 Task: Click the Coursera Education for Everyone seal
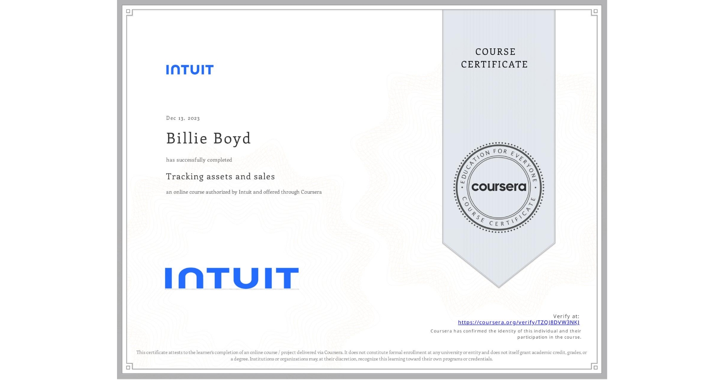click(498, 188)
